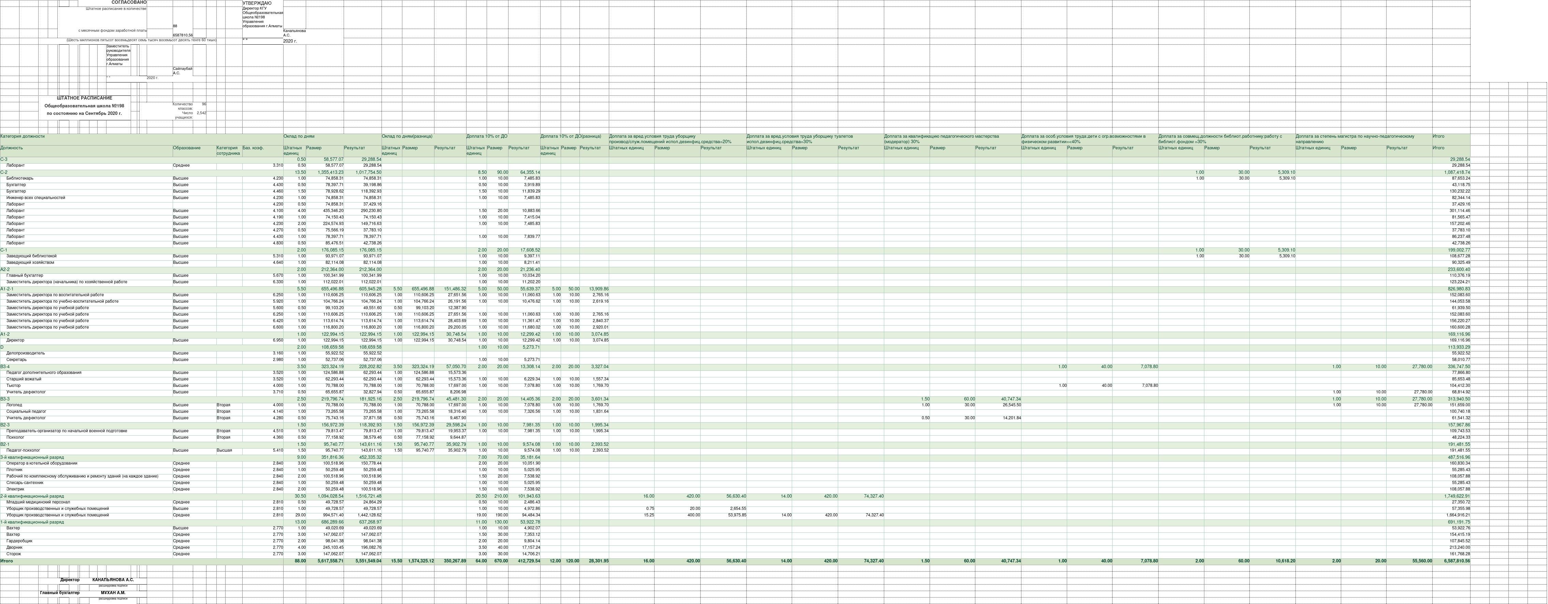Select the ШТАТНОЕ РАСПИСАНИЕ title cell
1548x604 pixels.
coord(85,98)
